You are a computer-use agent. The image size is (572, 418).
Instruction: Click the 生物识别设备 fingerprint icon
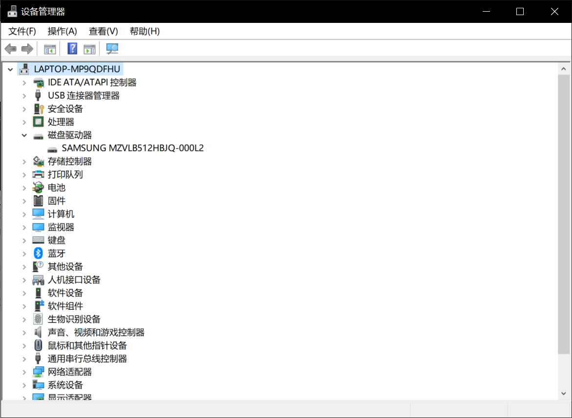[38, 319]
